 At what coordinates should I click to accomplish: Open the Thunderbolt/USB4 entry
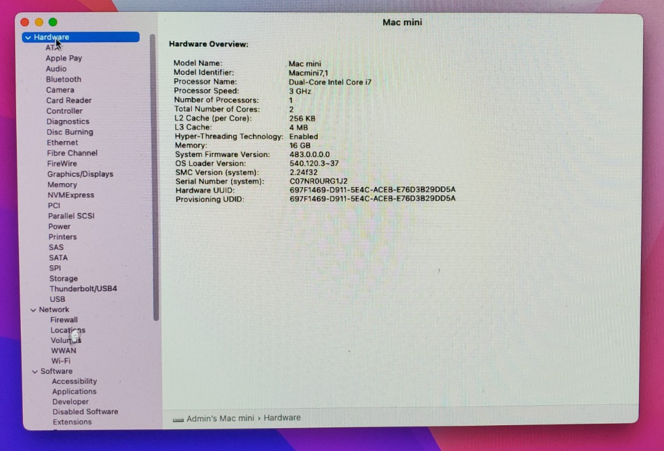click(x=83, y=288)
